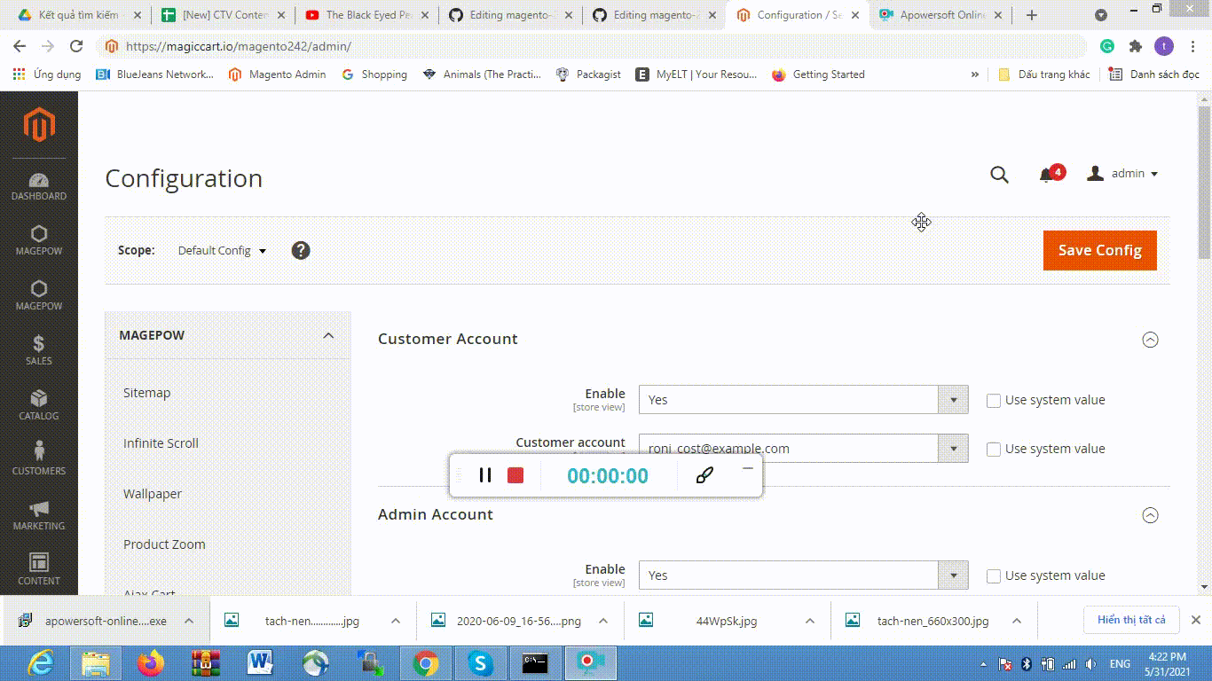This screenshot has height=681, width=1212.
Task: Check 'Use system value' for Admin Account Enable
Action: point(994,576)
